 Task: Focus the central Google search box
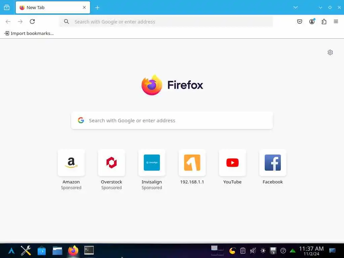click(x=172, y=121)
